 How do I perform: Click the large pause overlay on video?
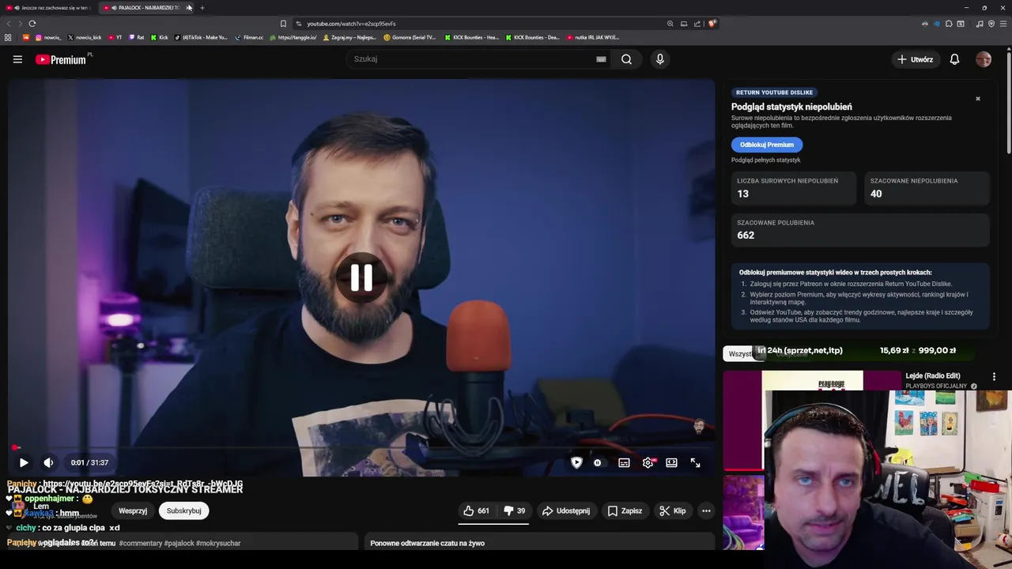click(361, 277)
